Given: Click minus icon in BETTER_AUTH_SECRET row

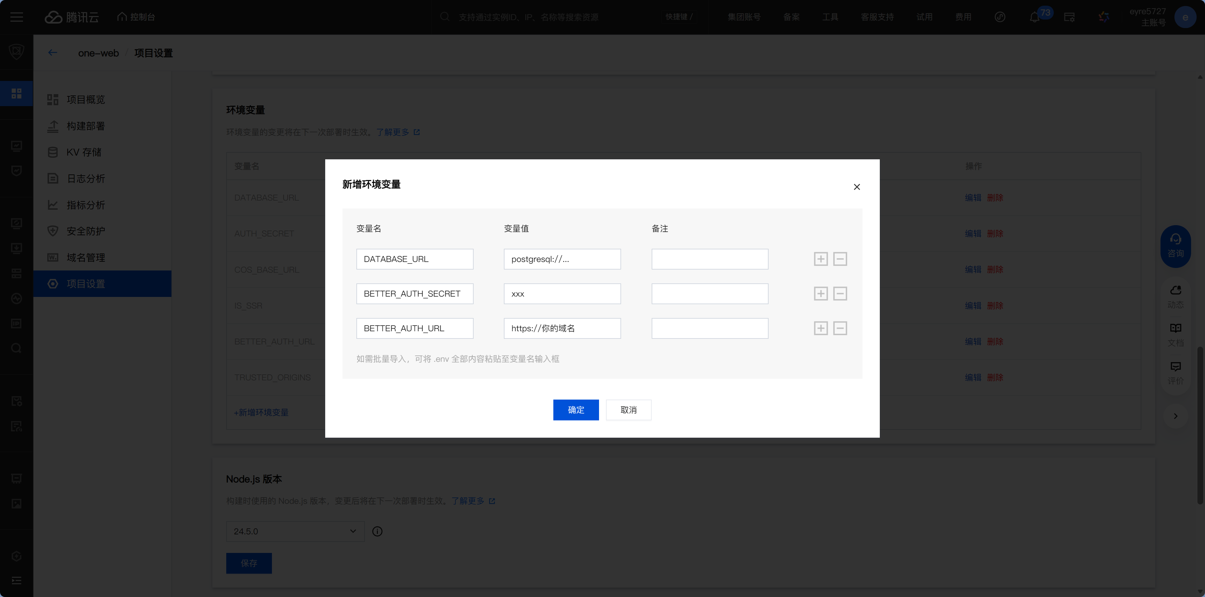Looking at the screenshot, I should coord(840,293).
